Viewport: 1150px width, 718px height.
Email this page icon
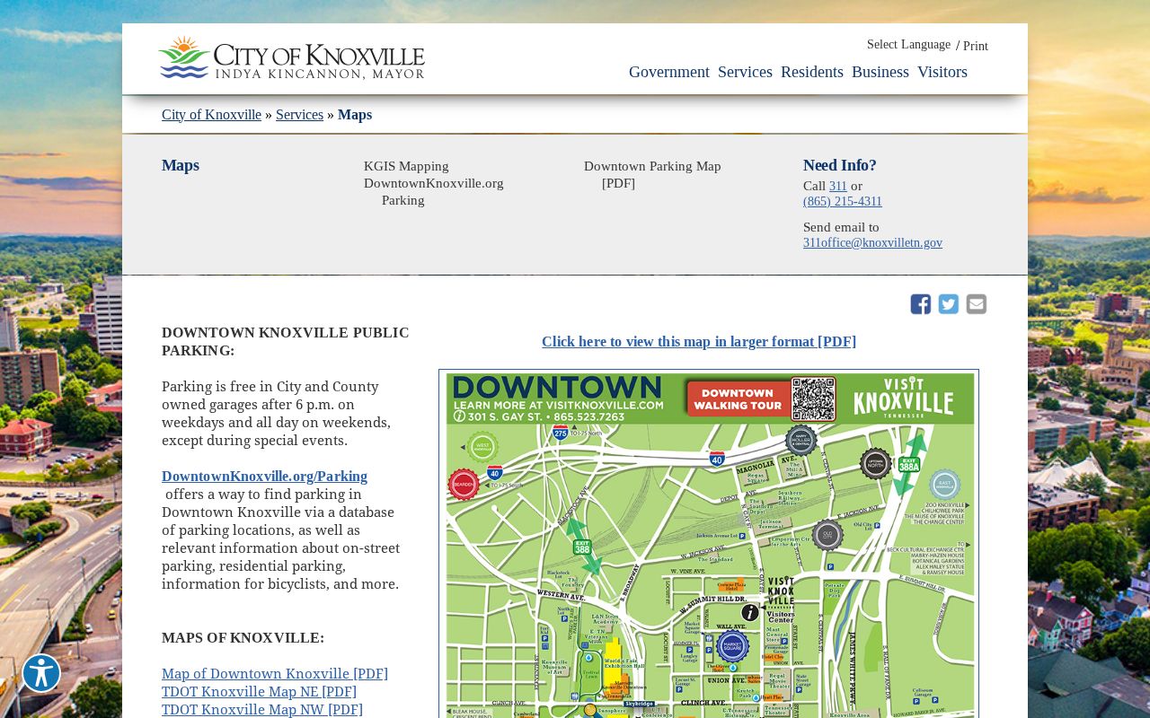click(977, 304)
